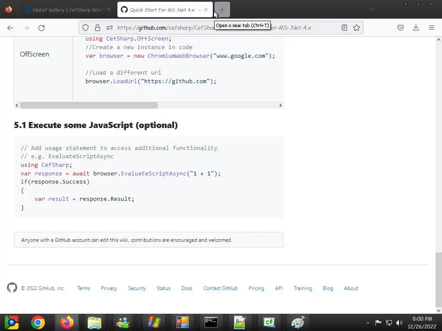View site security via padlock icon
Screen dimensions: 442x331
pyautogui.click(x=98, y=28)
